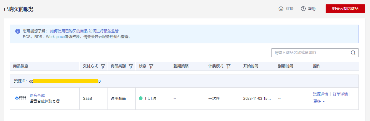Click the 语音合成 product logo thumbnail
The height and width of the screenshot is (121, 370).
[21, 99]
